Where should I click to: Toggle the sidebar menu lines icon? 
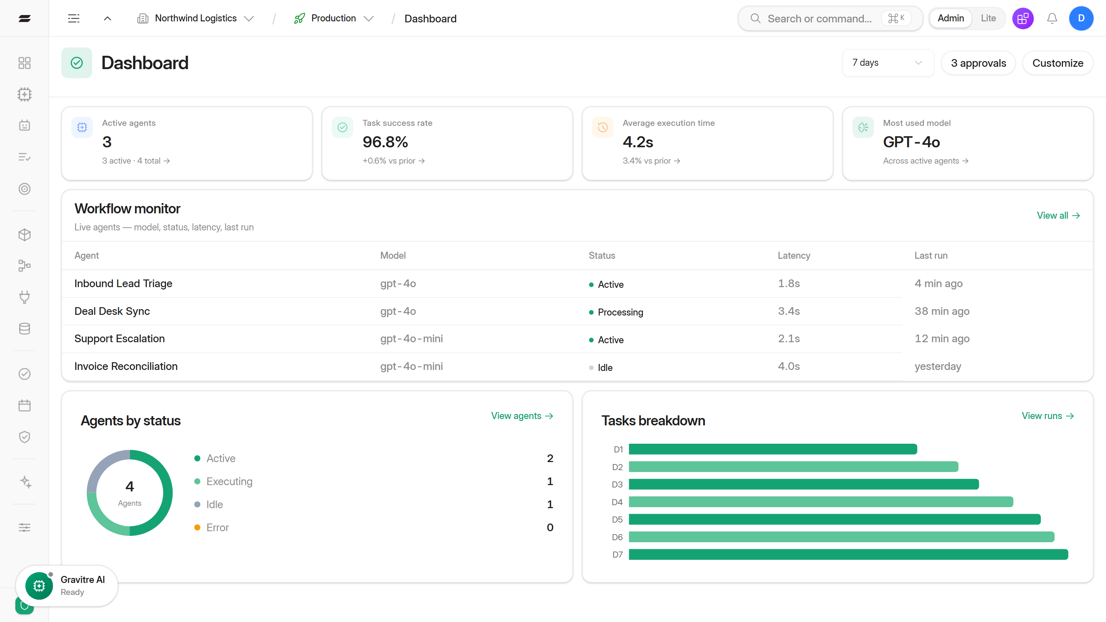74,18
